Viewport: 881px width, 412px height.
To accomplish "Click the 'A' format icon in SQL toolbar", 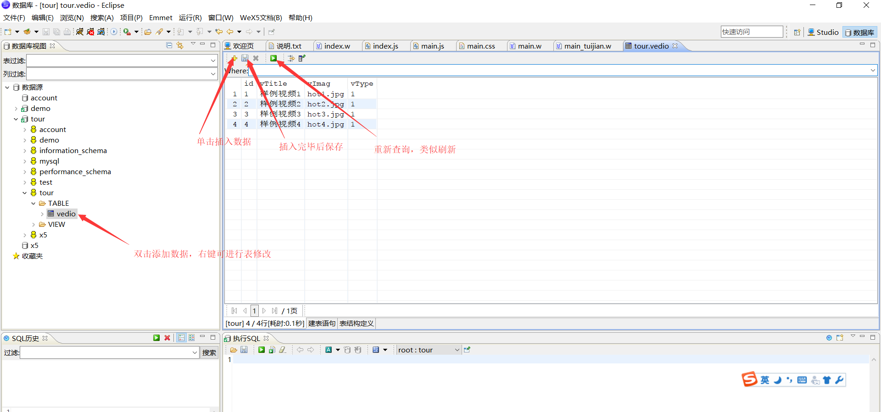I will tap(329, 350).
